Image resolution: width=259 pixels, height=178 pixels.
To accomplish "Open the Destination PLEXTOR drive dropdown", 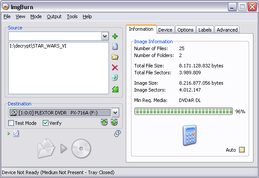I will tap(115, 113).
